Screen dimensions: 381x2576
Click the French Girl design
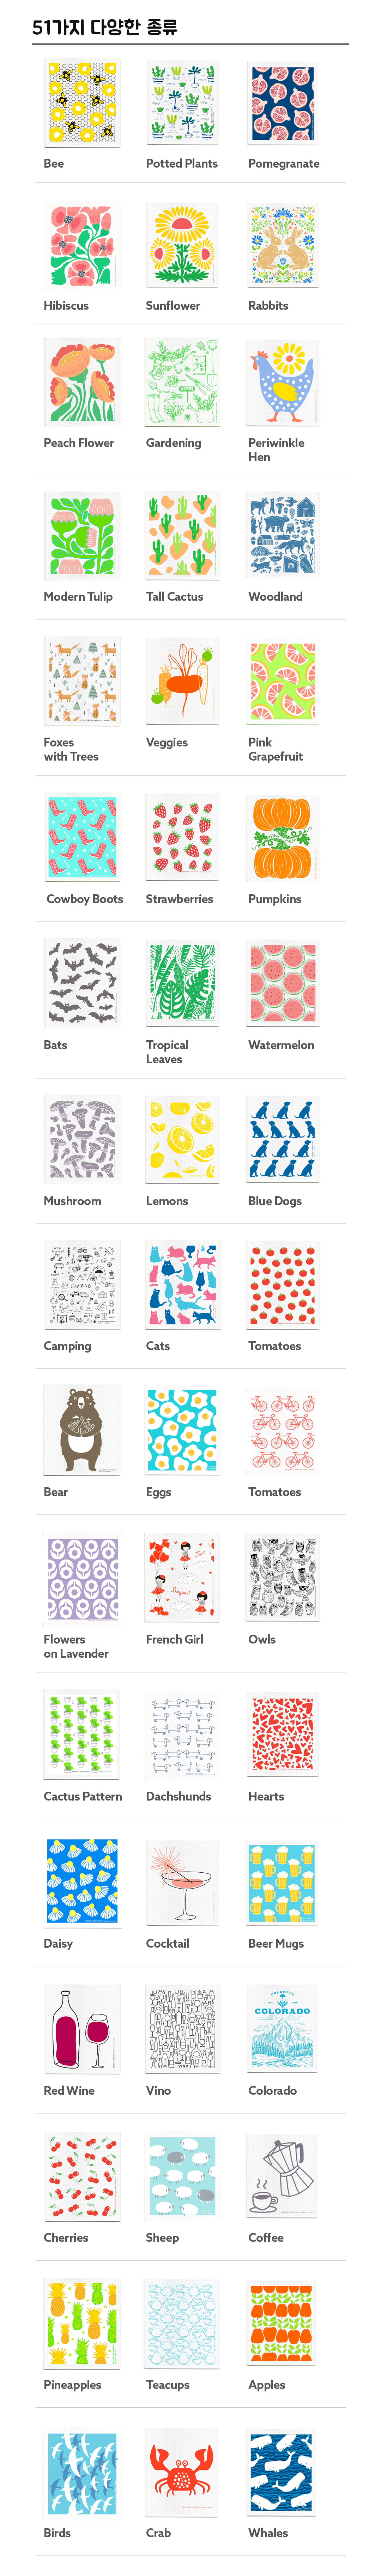(x=182, y=1579)
